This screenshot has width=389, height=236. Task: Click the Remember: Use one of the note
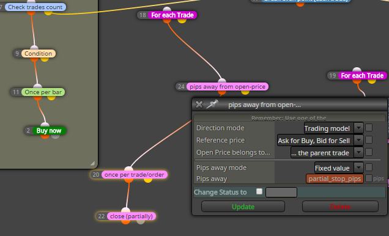pyautogui.click(x=289, y=118)
